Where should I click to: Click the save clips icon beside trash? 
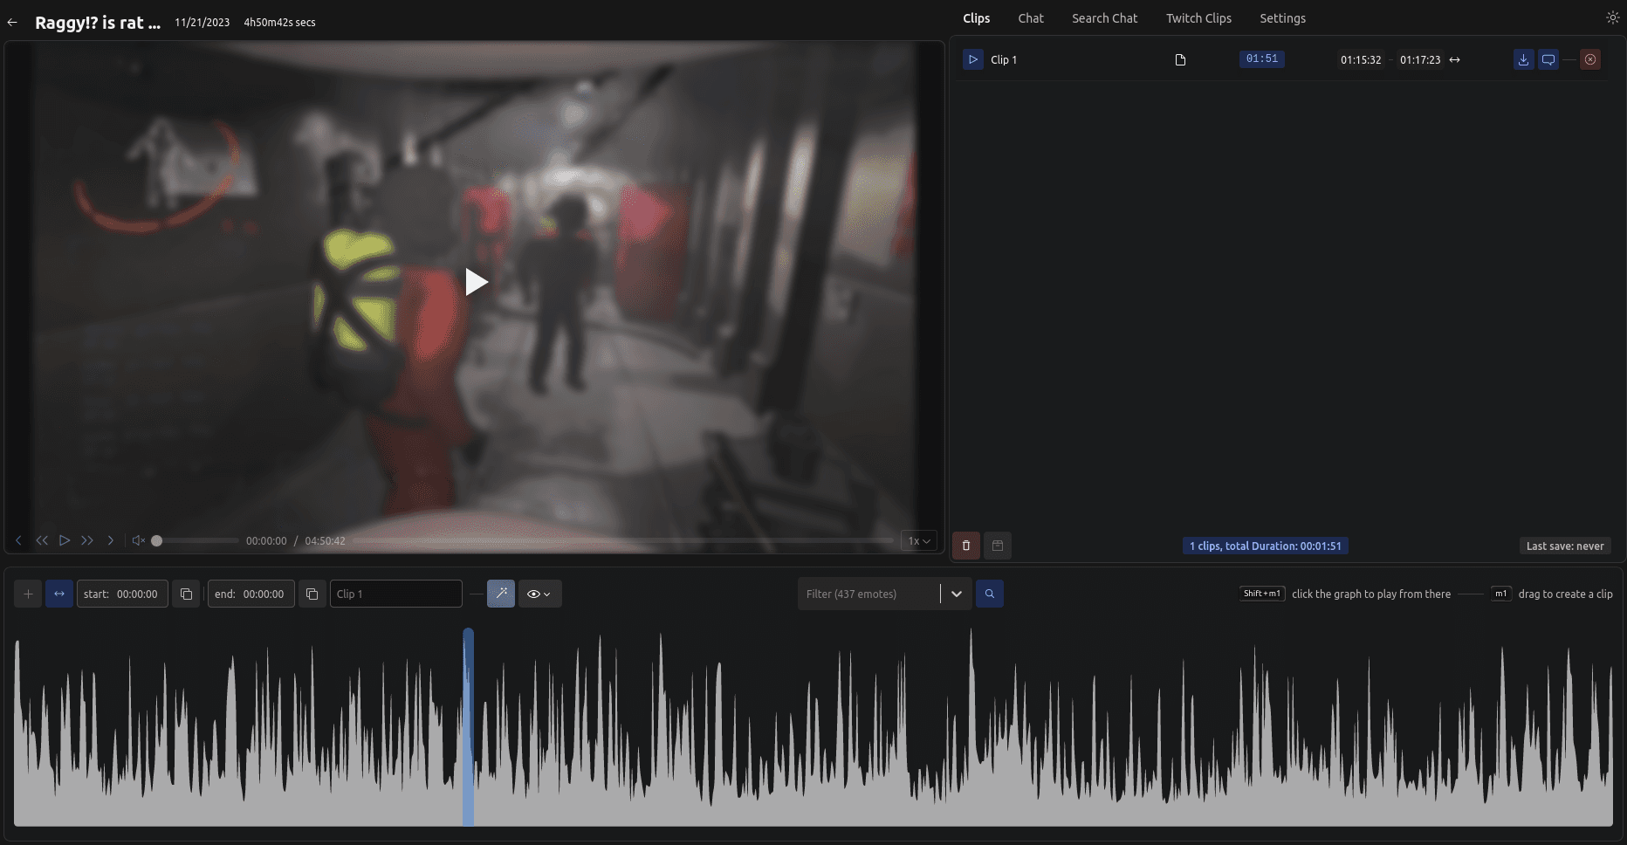coord(998,546)
